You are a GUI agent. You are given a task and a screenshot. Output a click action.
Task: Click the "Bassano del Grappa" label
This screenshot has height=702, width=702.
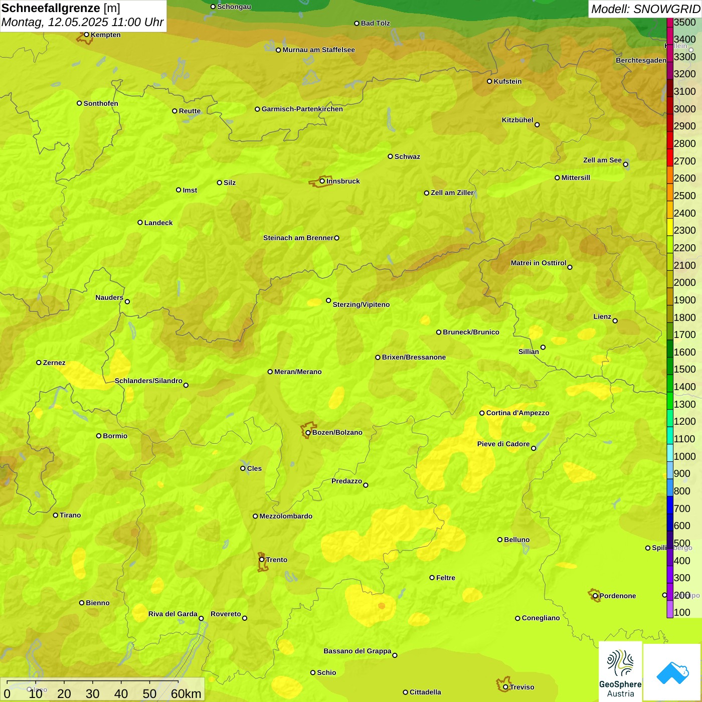pyautogui.click(x=357, y=651)
